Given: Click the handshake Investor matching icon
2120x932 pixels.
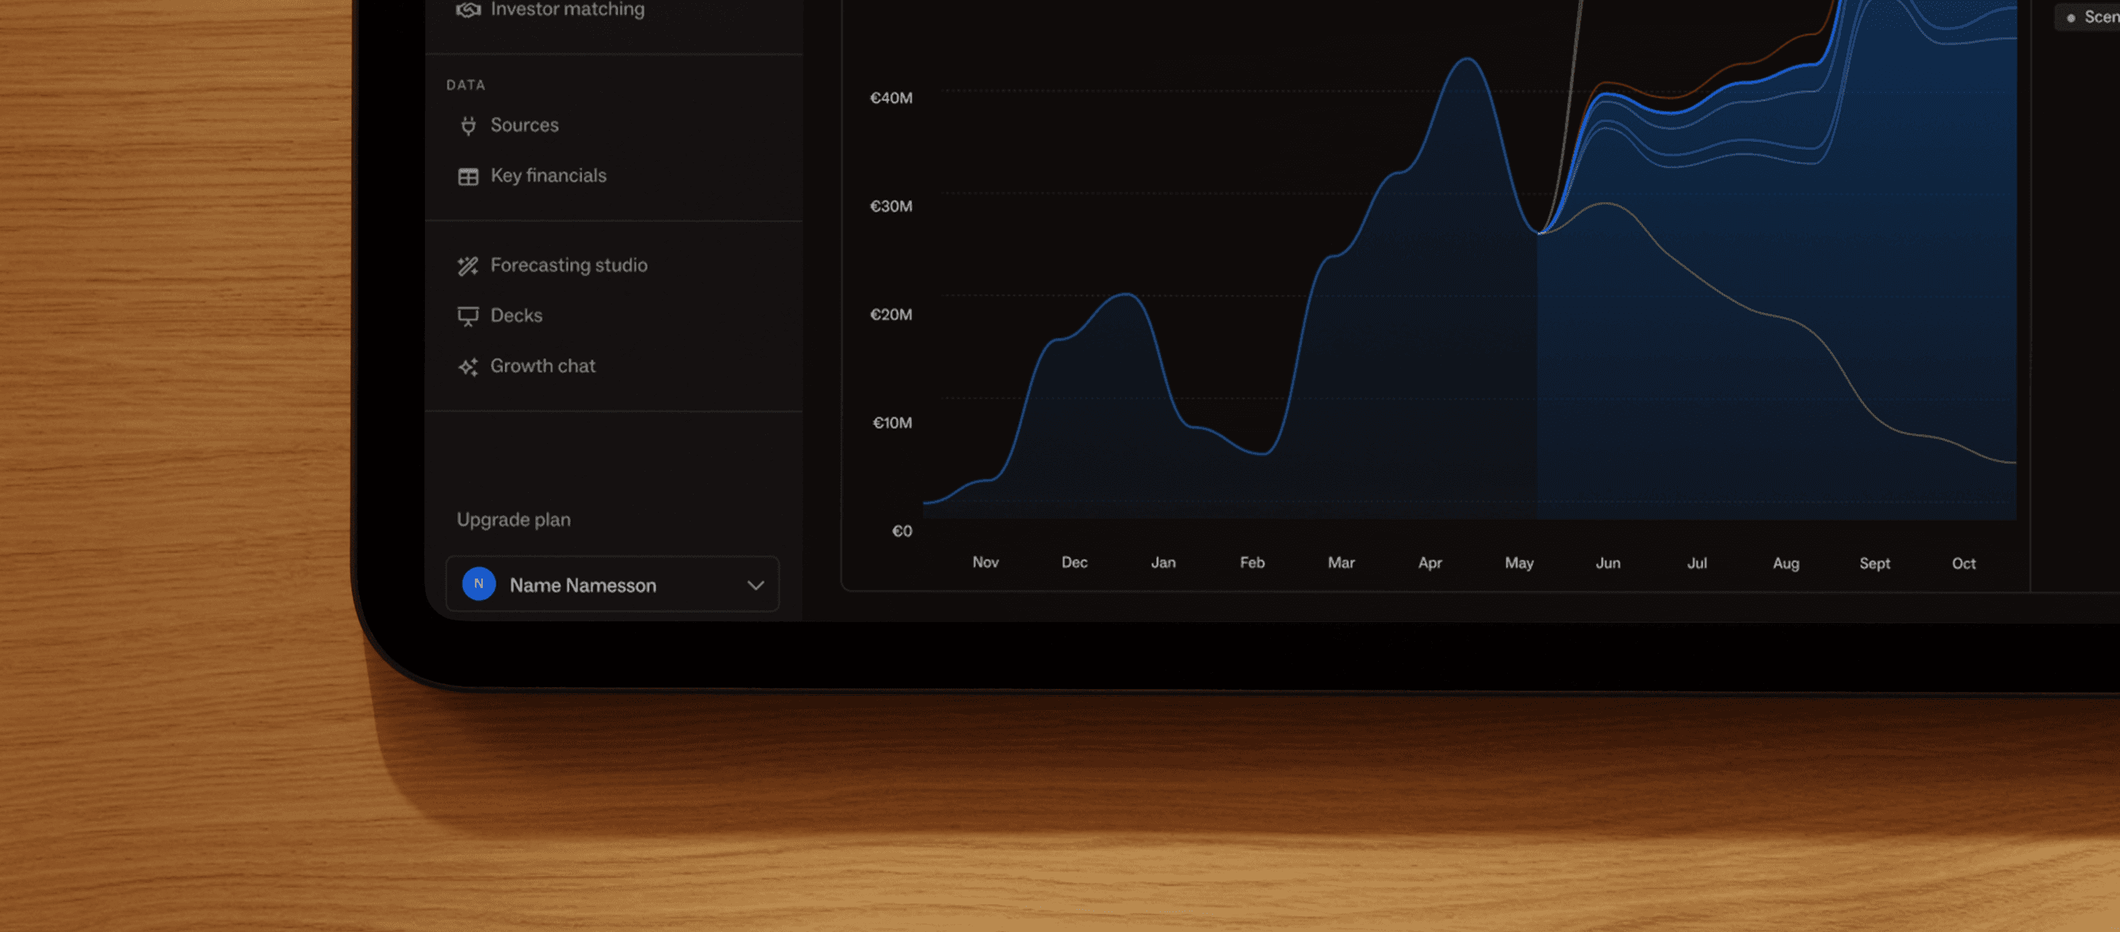Looking at the screenshot, I should [469, 9].
